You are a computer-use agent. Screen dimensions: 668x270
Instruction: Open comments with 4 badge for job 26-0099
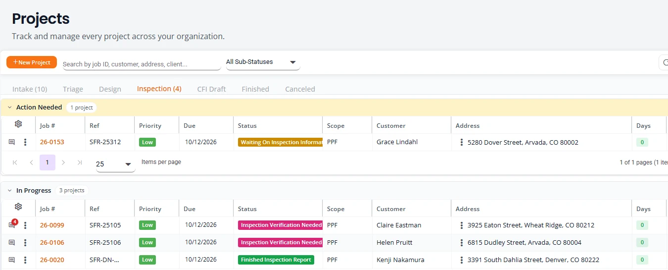pos(12,225)
